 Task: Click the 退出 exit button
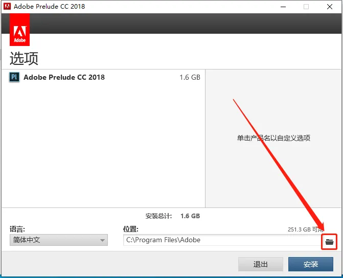pos(261,264)
